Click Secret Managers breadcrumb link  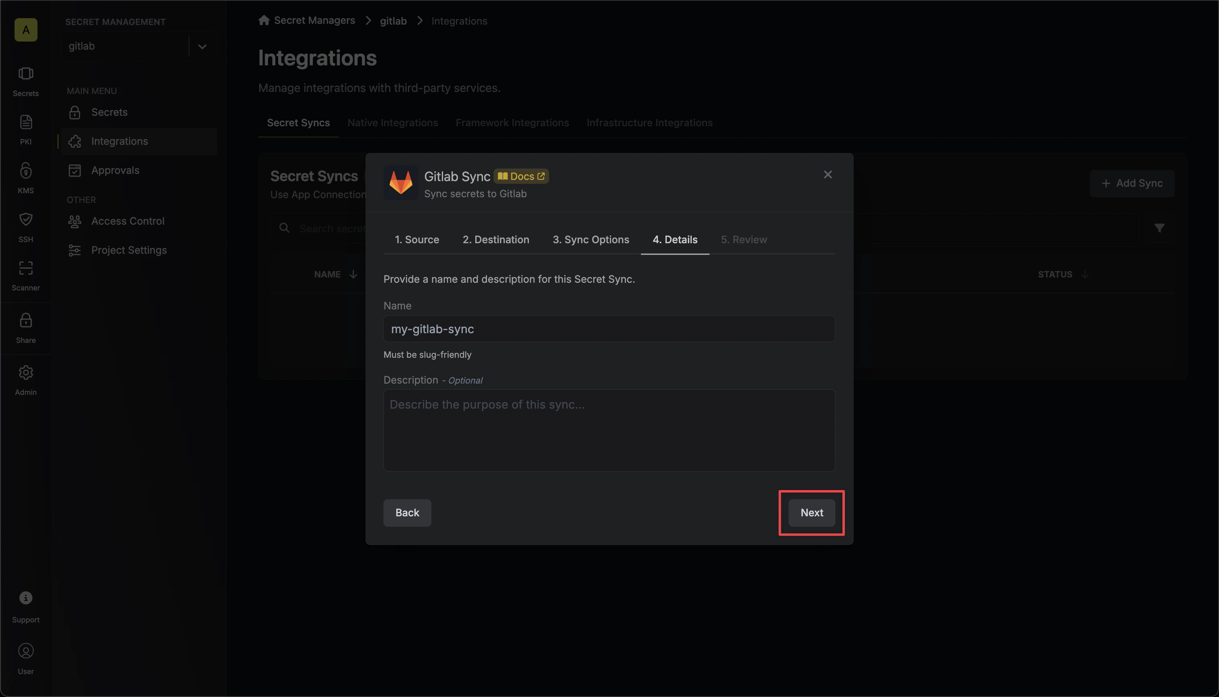click(314, 21)
